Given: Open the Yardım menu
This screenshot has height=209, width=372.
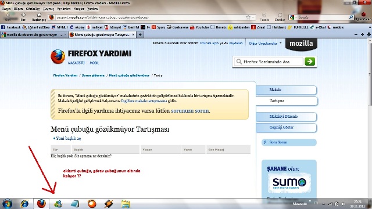Looking at the screenshot, I should pos(92,9).
